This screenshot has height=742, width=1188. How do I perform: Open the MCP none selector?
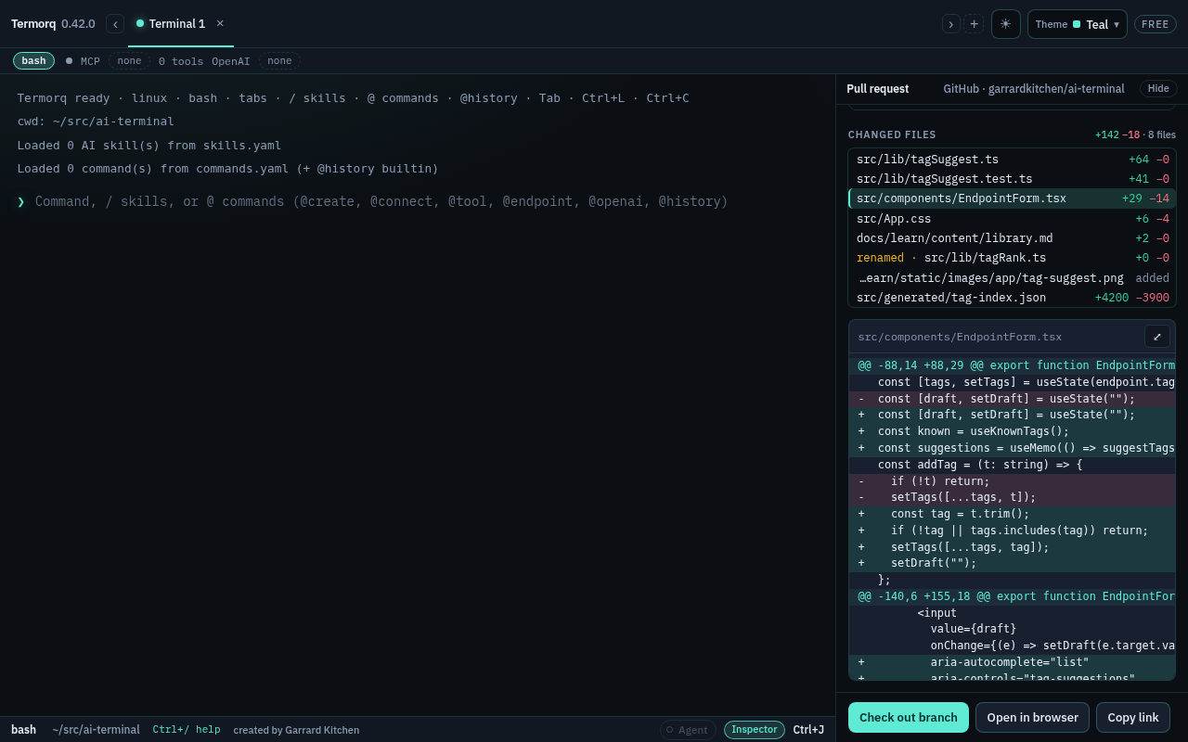(x=129, y=61)
